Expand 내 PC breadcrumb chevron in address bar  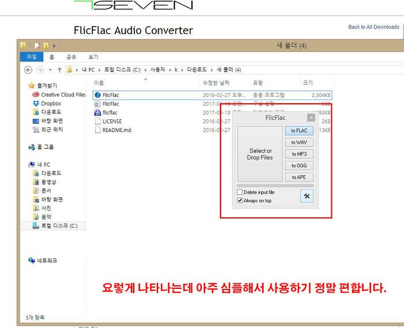pos(99,70)
